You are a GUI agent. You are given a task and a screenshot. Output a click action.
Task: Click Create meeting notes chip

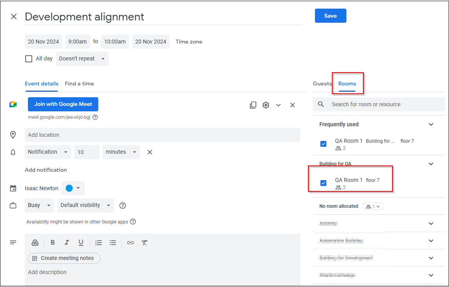64,258
